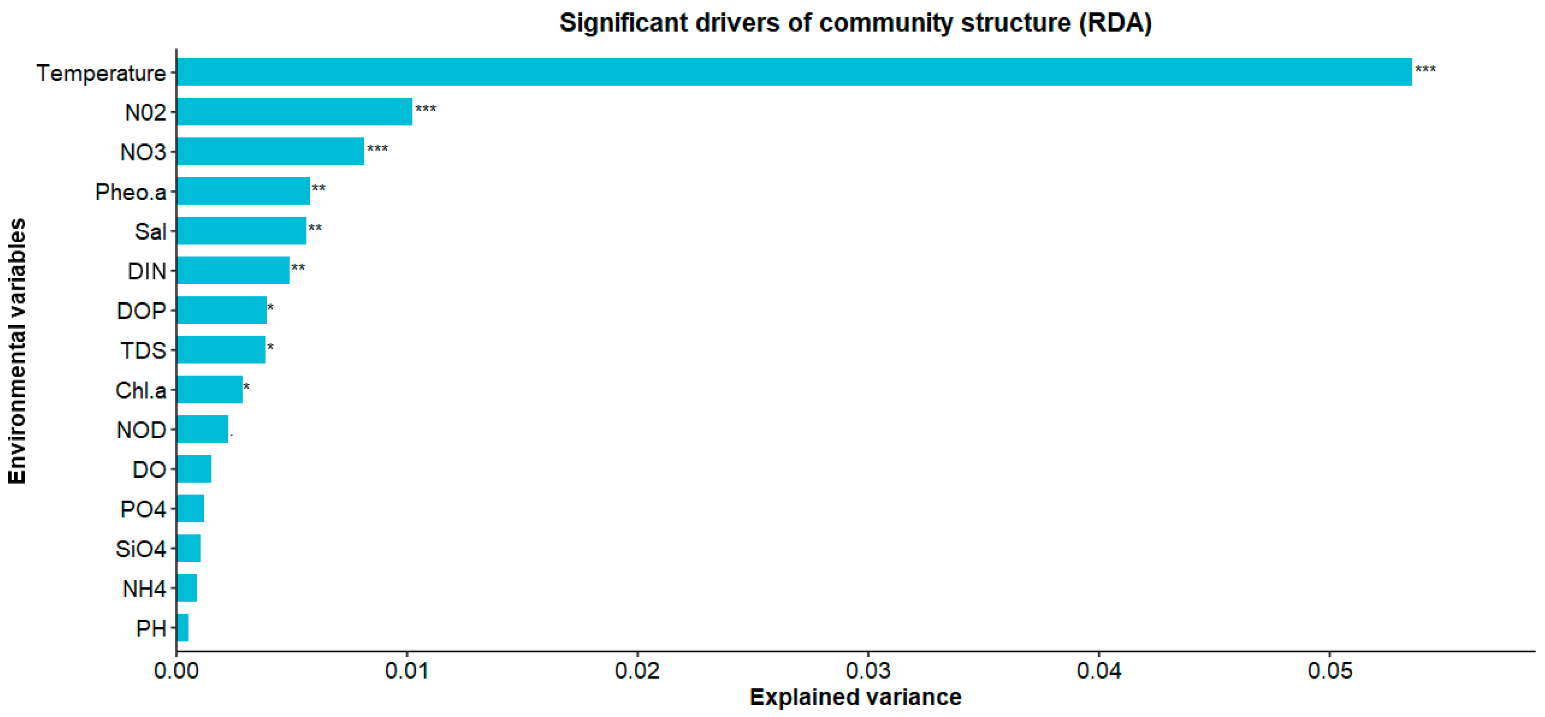The height and width of the screenshot is (717, 1545).
Task: Click the Pheo.a bar
Action: 244,191
